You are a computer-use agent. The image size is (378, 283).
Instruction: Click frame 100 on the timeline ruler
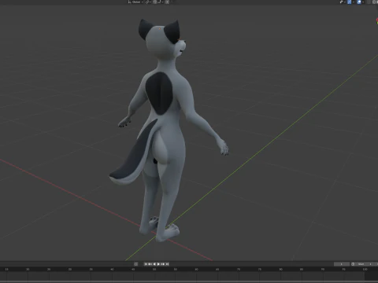tap(365, 270)
